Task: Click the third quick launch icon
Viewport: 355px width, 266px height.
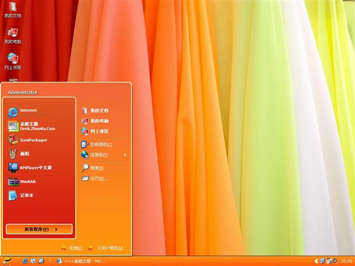Action: pos(42,261)
